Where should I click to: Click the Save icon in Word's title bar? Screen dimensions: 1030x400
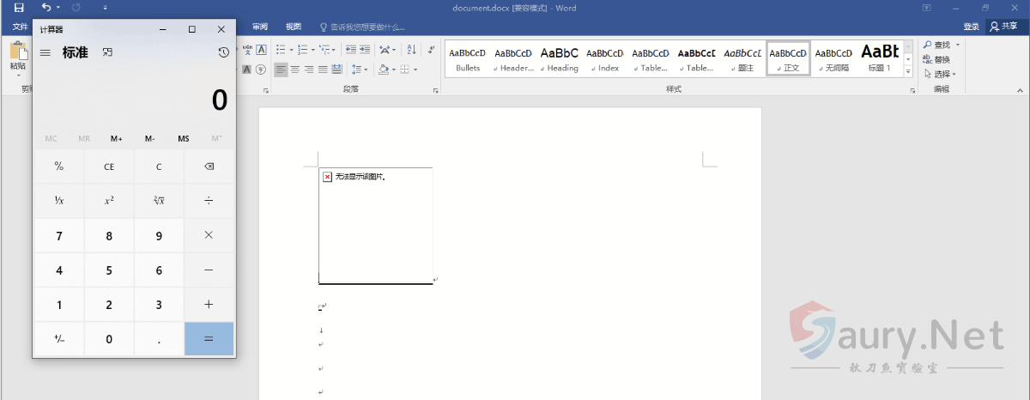[x=18, y=8]
